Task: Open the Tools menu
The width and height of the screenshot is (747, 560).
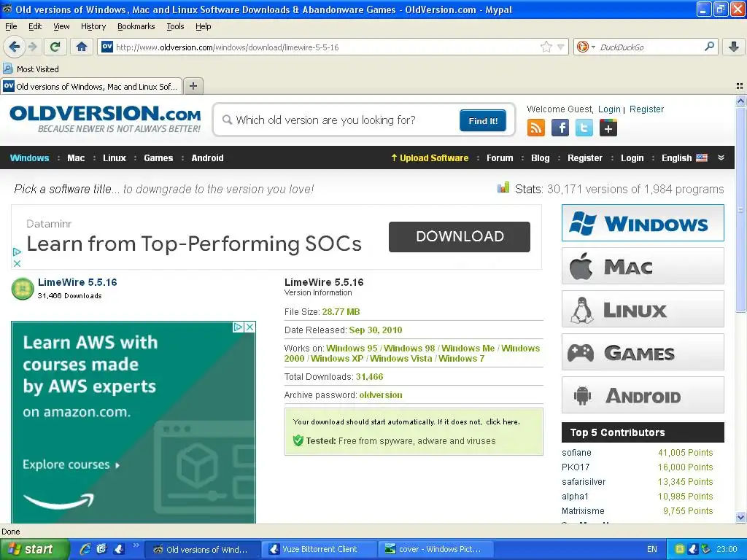Action: coord(175,26)
